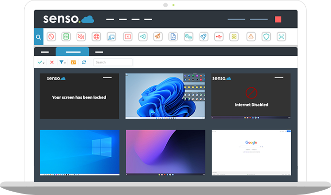Open the green checklist tool

(66, 36)
